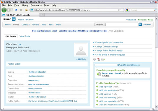Click the LinkedIn site icon in address bar

[x=32, y=10]
